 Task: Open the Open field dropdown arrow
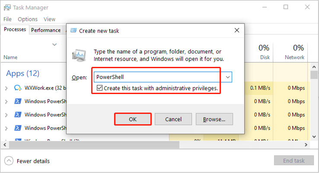coord(228,77)
